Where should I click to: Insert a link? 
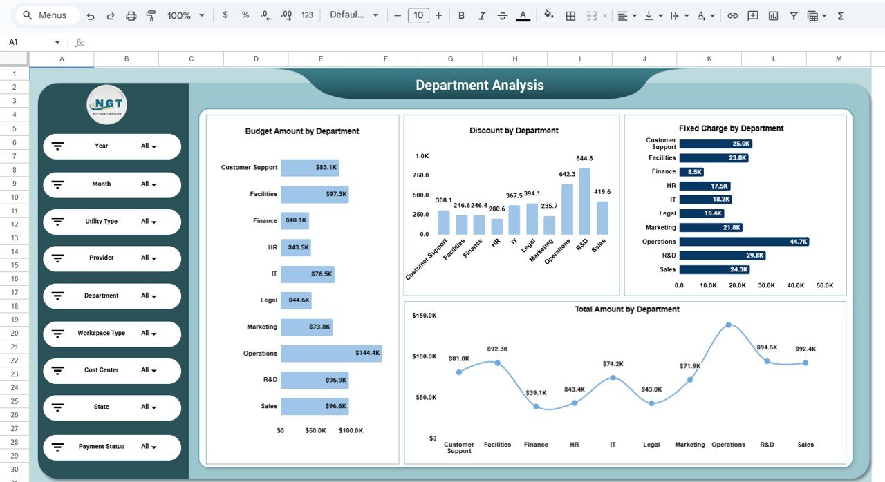pyautogui.click(x=732, y=15)
